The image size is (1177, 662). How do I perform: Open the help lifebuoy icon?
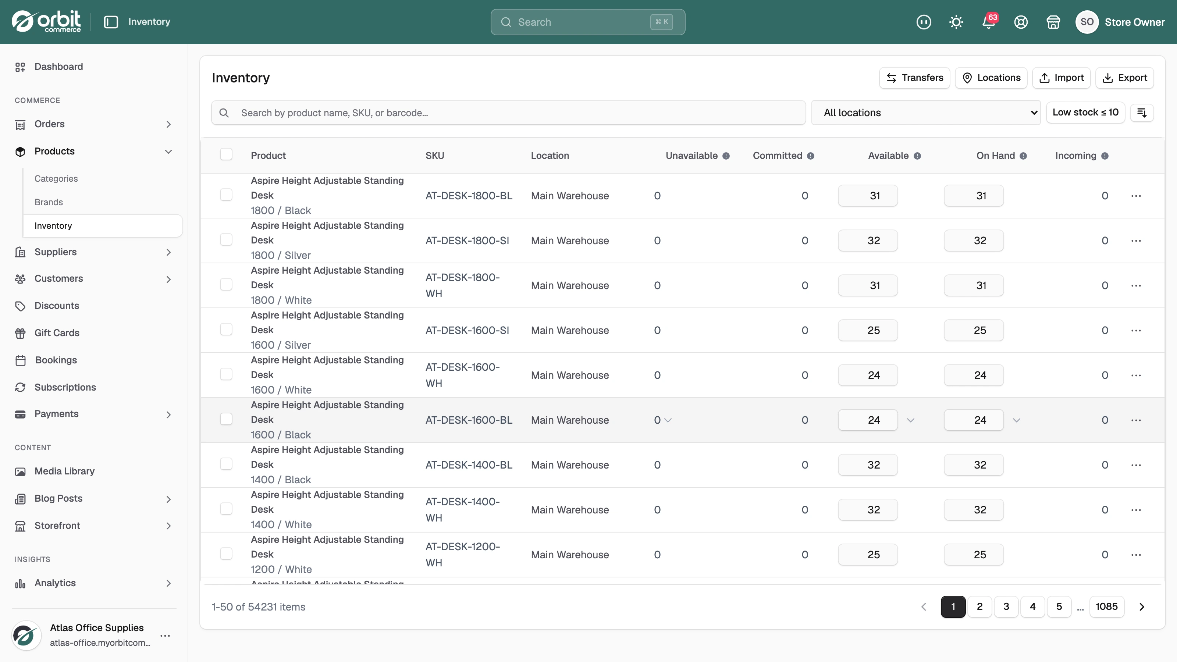pos(1021,22)
